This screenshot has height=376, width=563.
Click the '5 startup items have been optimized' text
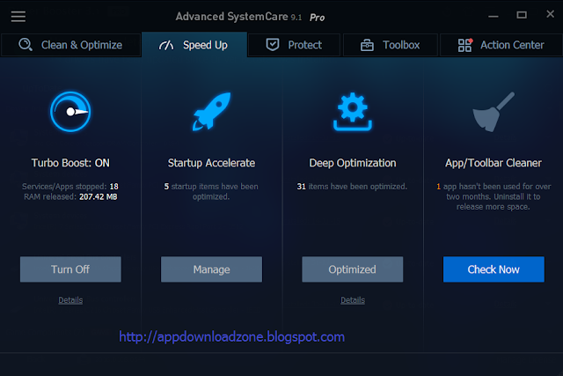click(x=211, y=192)
